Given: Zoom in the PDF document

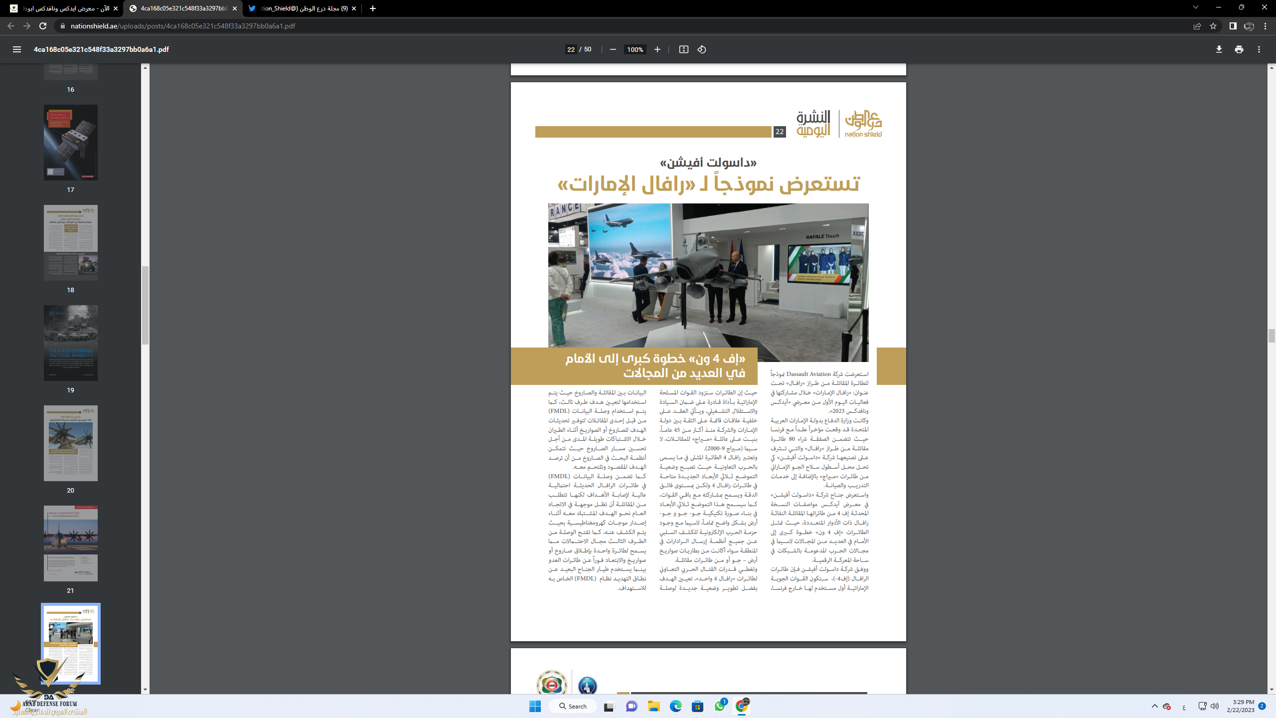Looking at the screenshot, I should (x=657, y=49).
